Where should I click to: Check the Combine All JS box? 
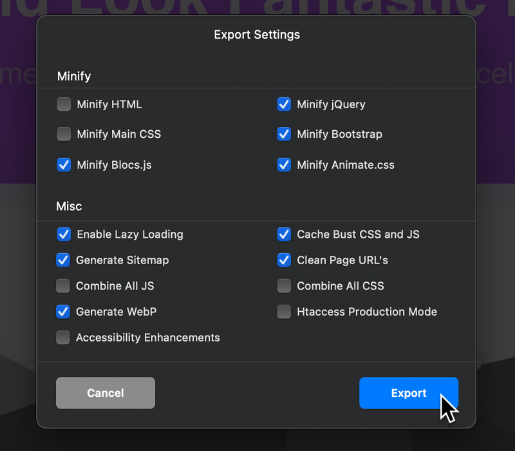[x=63, y=286]
